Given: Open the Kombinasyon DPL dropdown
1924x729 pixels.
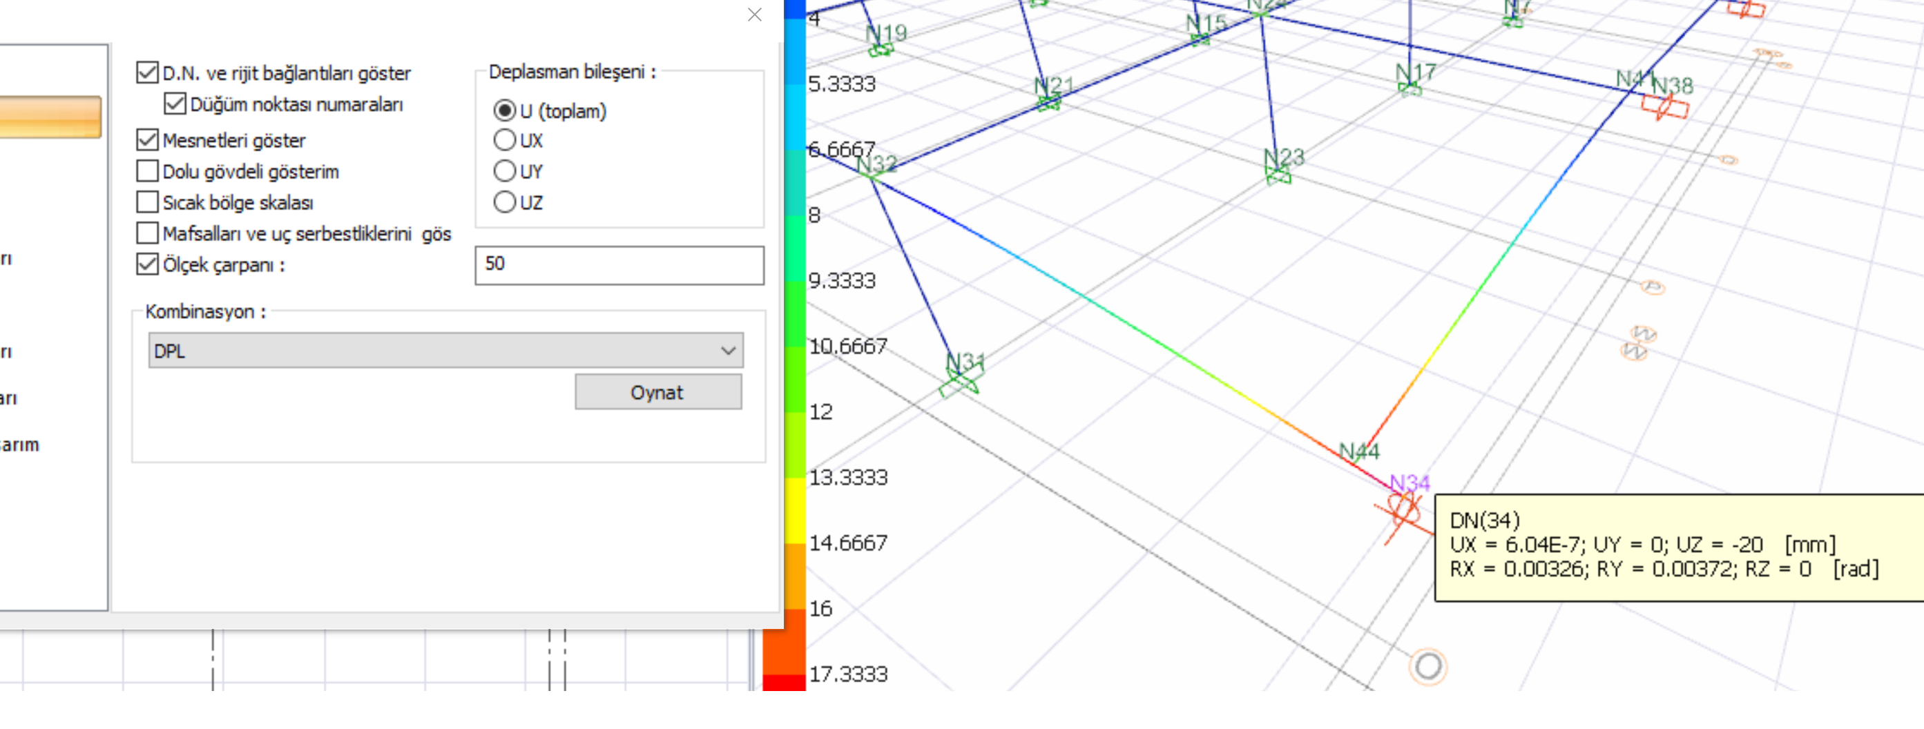Looking at the screenshot, I should (x=446, y=350).
